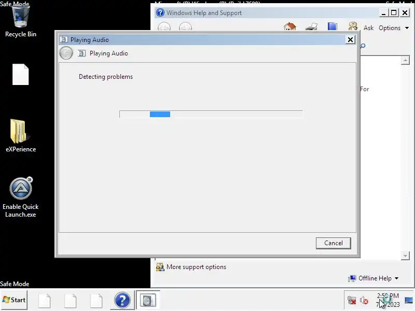Viewport: 415px width, 311px height.
Task: Click the muted volume tray icon
Action: pyautogui.click(x=364, y=301)
